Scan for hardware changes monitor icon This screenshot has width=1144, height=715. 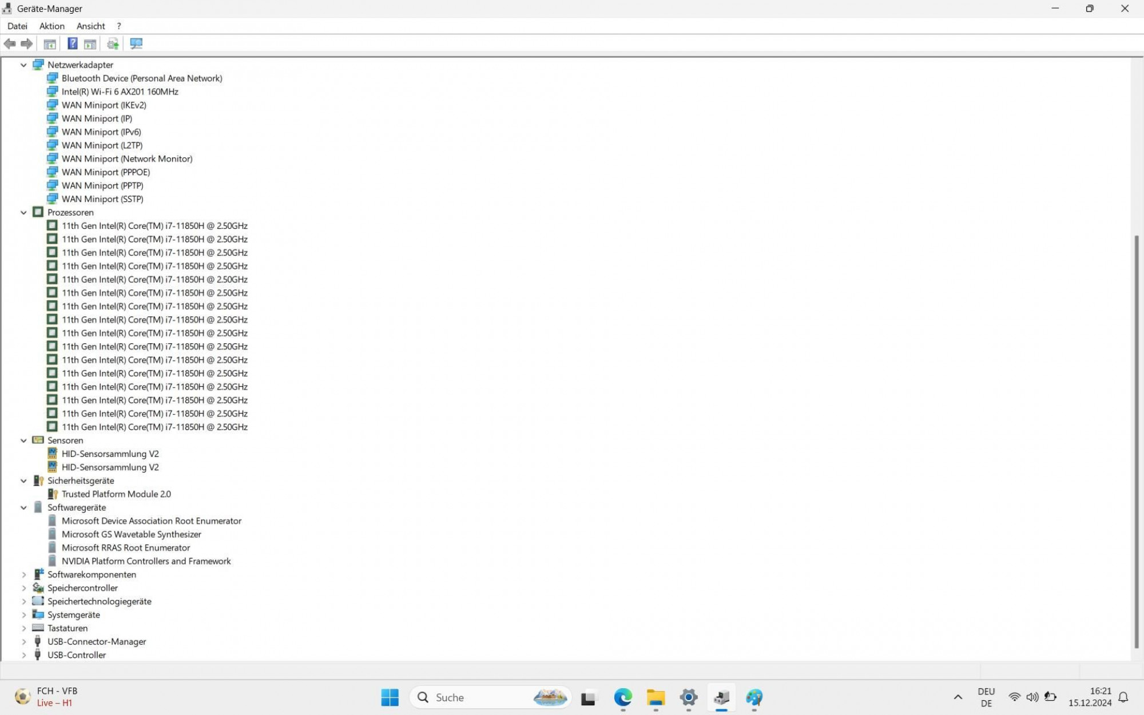(x=136, y=43)
